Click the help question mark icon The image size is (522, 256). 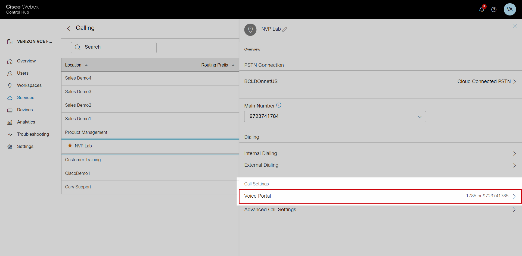(x=494, y=10)
